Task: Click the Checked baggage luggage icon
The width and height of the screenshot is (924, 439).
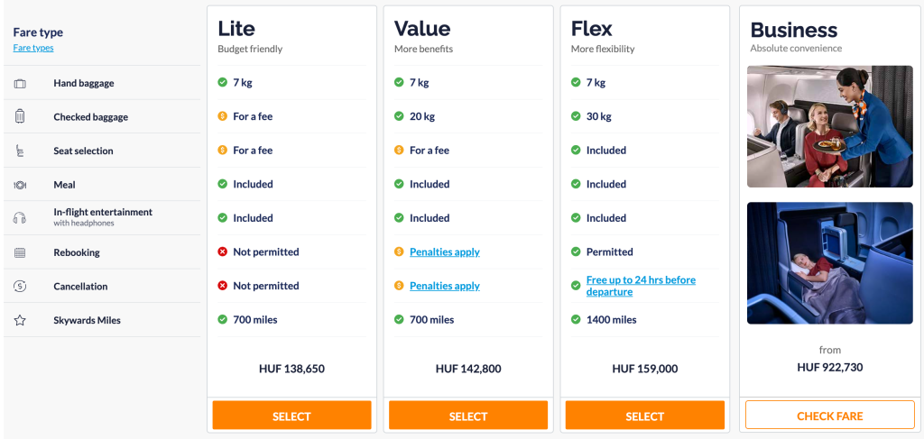Action: pyautogui.click(x=20, y=116)
